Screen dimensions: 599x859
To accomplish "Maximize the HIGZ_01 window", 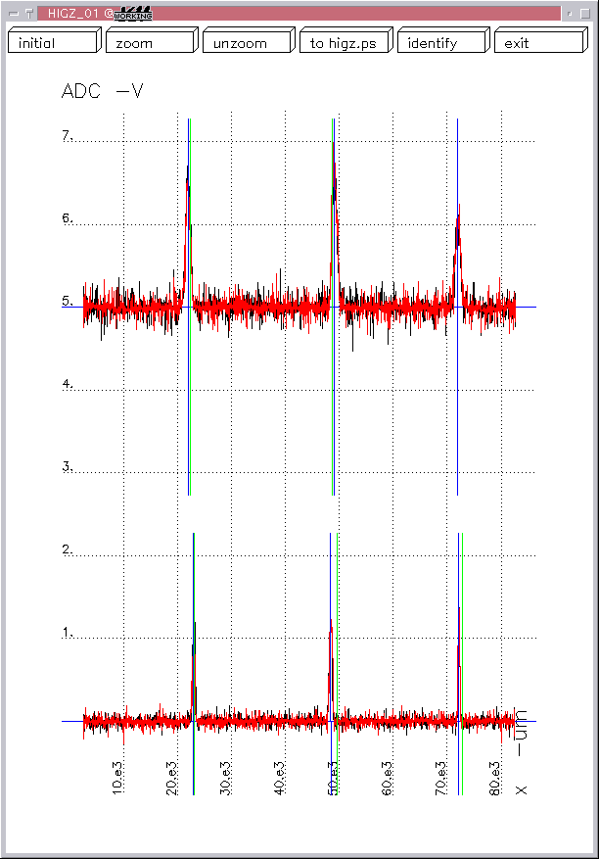I will tap(584, 14).
